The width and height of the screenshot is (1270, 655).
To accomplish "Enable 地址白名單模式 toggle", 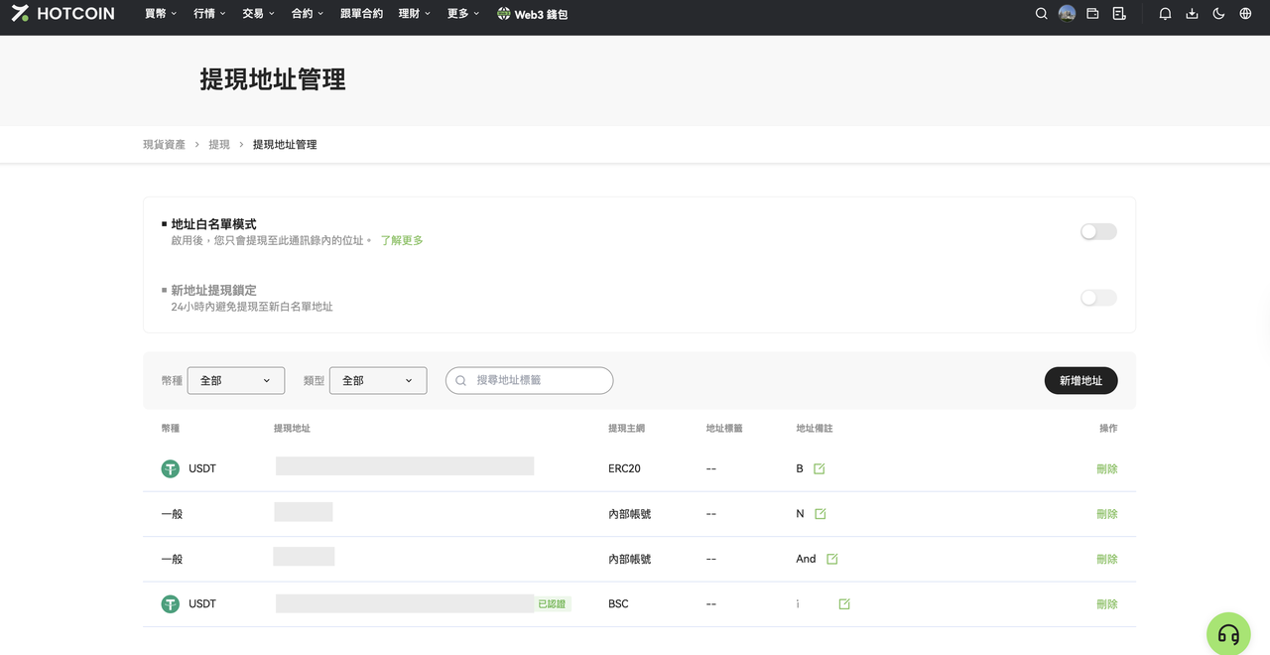I will (1098, 231).
